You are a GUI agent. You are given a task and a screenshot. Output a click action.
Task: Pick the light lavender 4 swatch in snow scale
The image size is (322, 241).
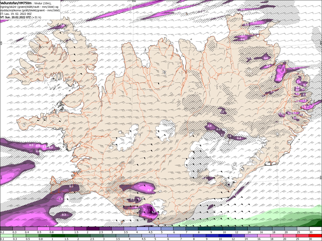(x=142, y=228)
